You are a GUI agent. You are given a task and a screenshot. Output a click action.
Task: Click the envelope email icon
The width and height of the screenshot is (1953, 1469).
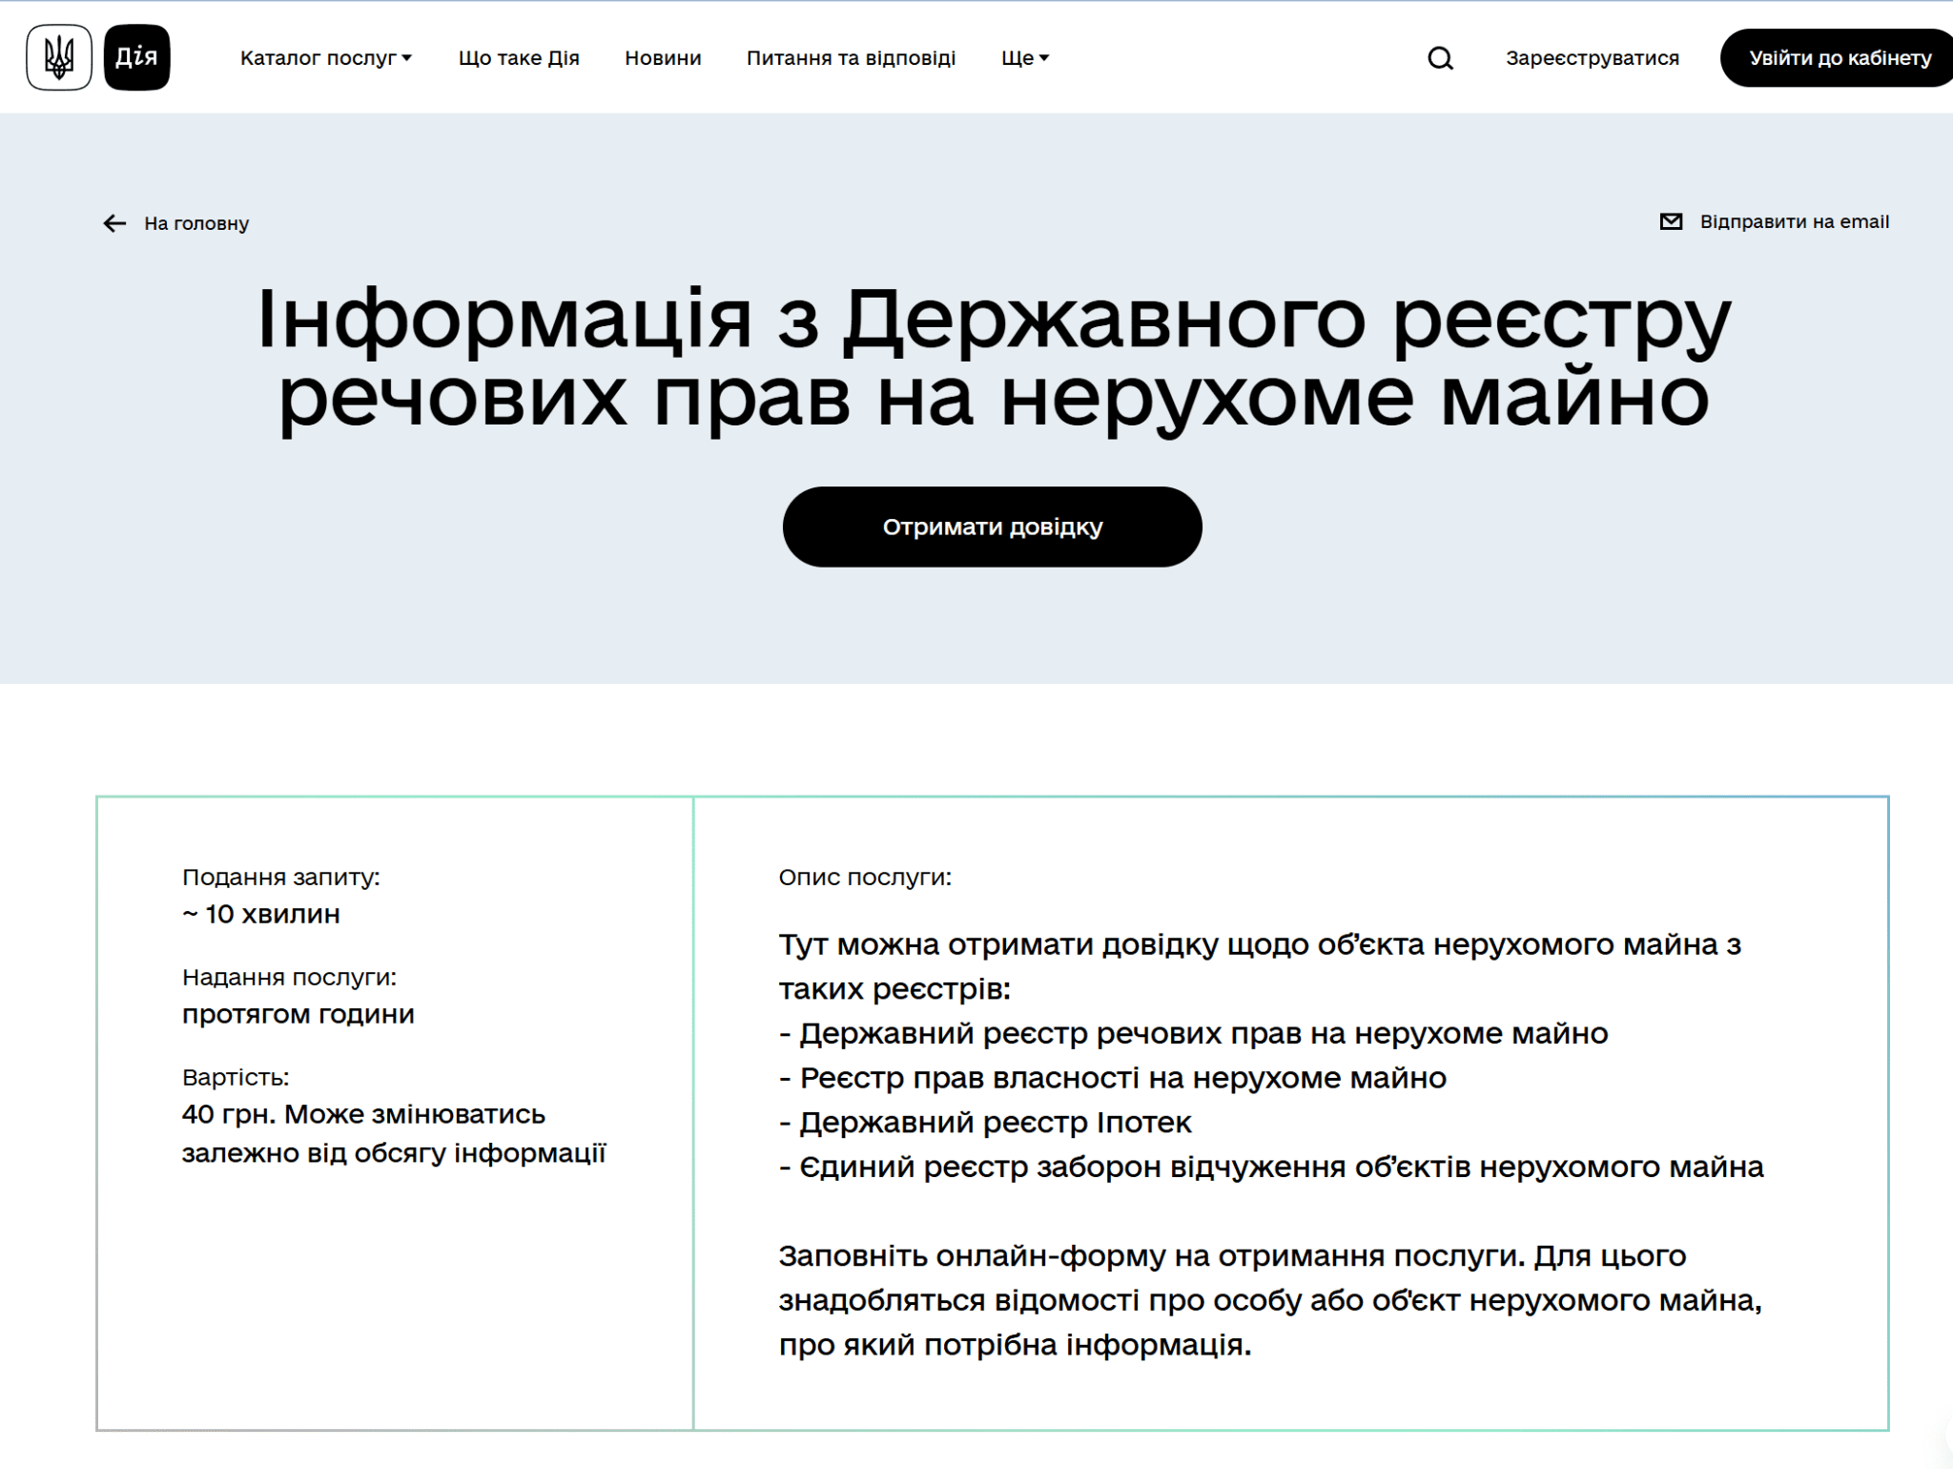pyautogui.click(x=1671, y=221)
